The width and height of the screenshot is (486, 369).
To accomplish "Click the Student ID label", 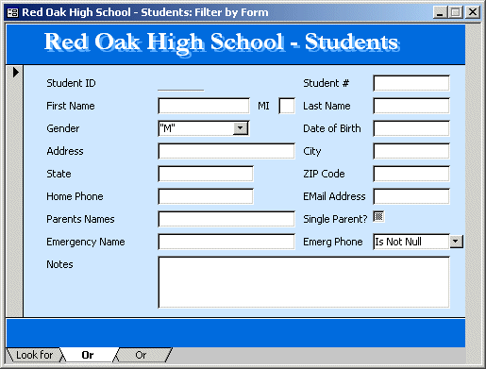I will (x=71, y=83).
